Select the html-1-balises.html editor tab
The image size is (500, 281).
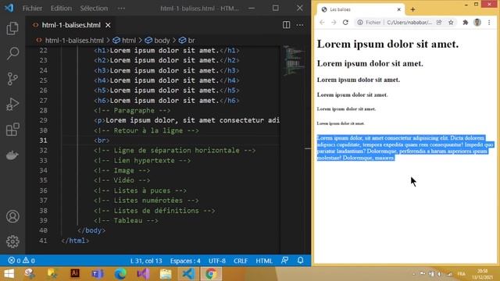71,25
